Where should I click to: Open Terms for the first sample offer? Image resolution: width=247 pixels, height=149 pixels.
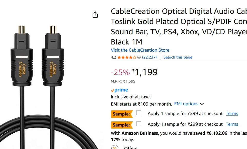(232, 113)
